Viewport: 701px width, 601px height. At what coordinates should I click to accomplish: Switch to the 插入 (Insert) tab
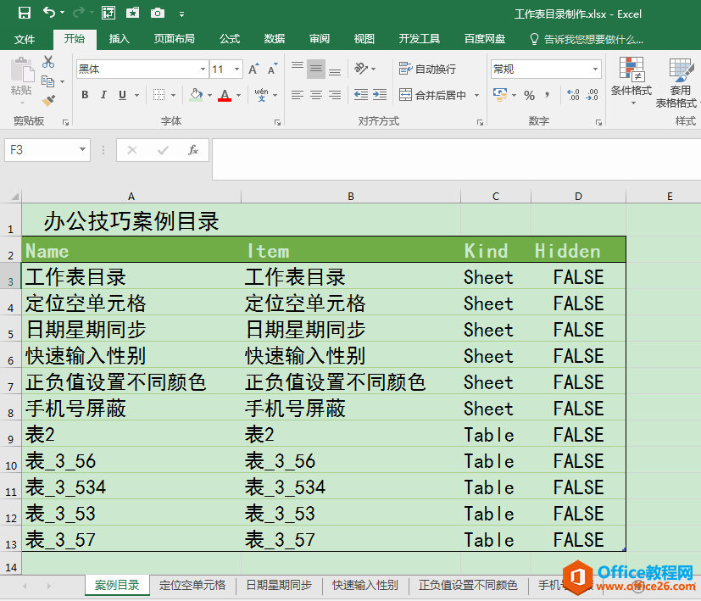click(x=119, y=39)
